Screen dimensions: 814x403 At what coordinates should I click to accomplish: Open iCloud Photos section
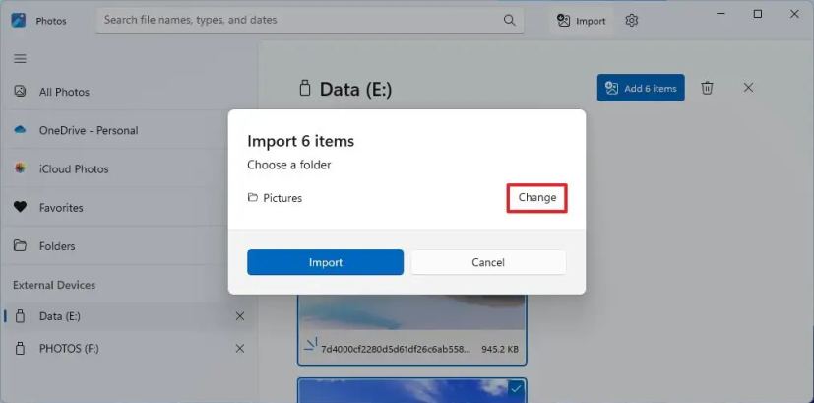point(74,168)
